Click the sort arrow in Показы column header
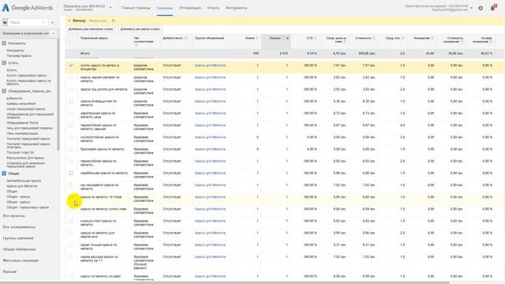 click(x=287, y=39)
